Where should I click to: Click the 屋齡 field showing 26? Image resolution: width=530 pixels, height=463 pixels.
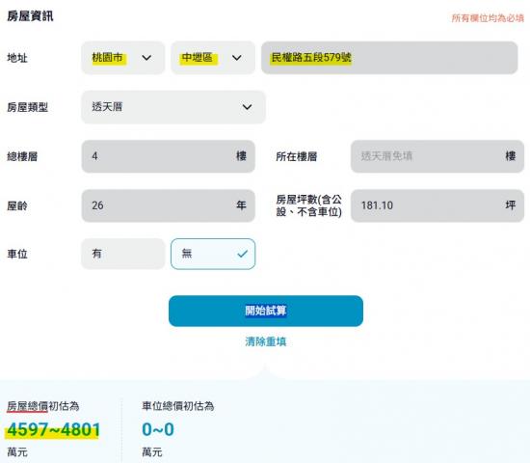point(169,205)
